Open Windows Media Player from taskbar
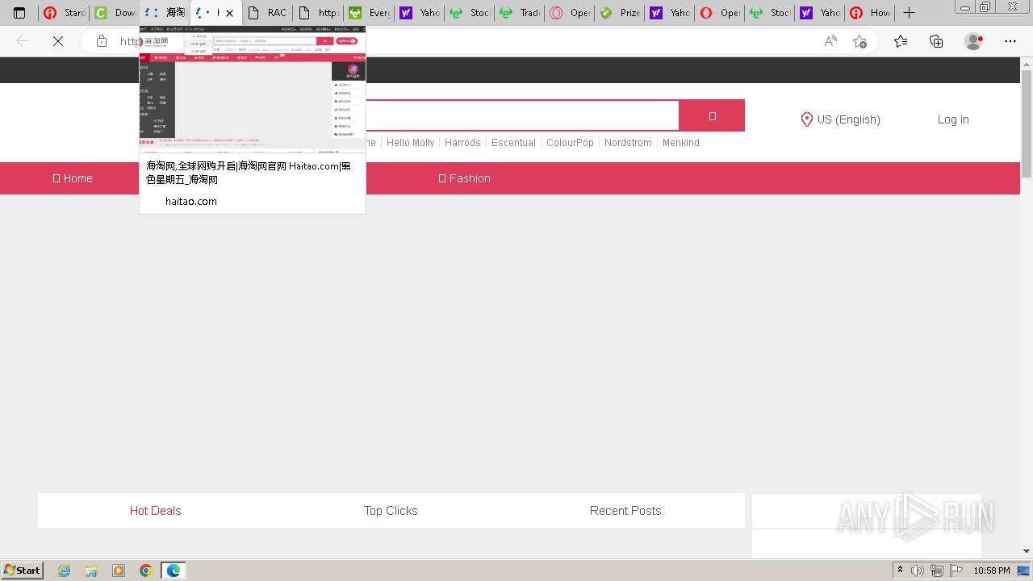The height and width of the screenshot is (581, 1033). coord(119,571)
